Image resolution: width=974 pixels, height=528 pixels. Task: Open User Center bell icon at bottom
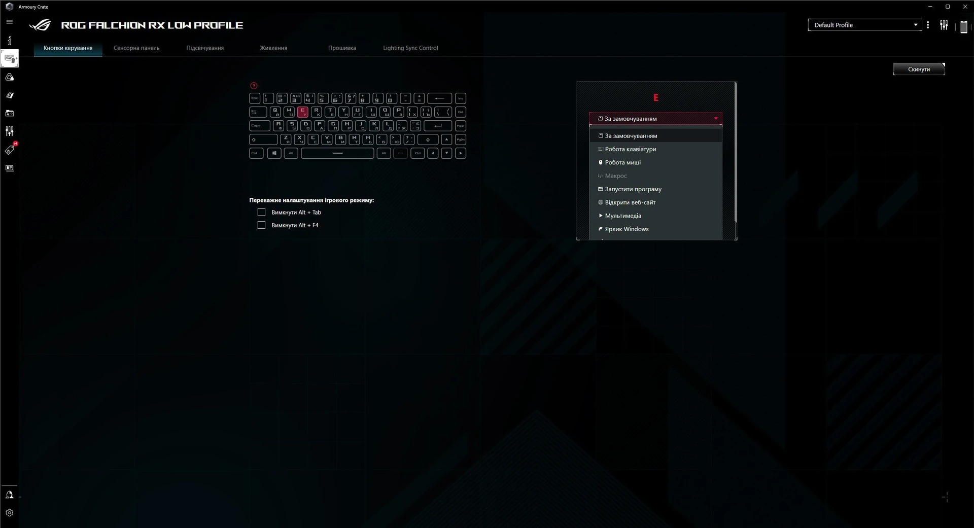(x=9, y=495)
